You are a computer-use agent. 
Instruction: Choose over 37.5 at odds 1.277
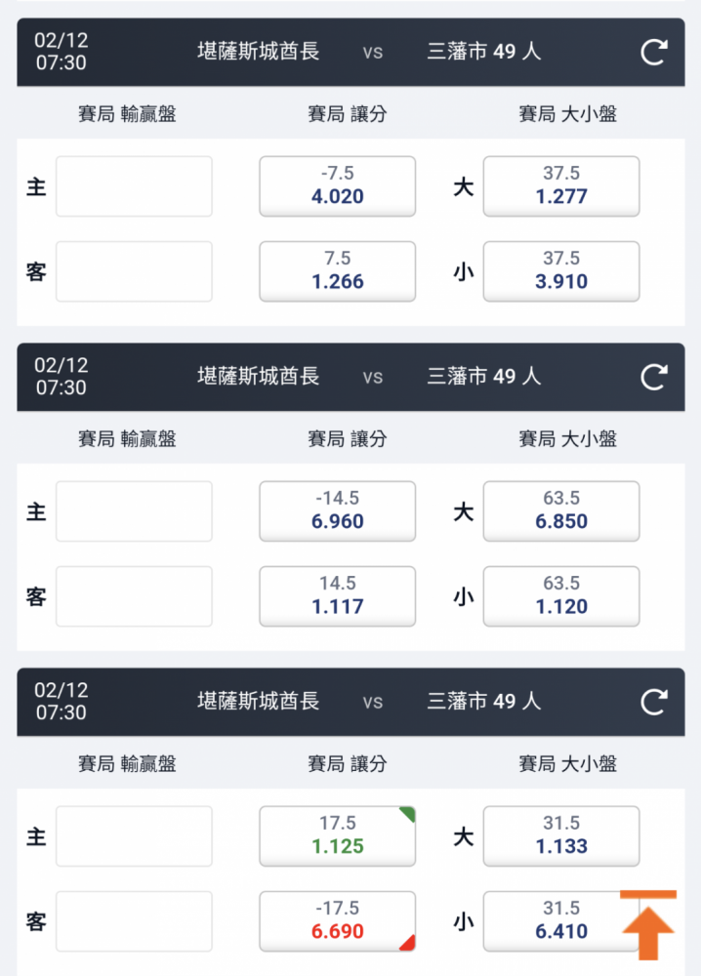pyautogui.click(x=561, y=186)
